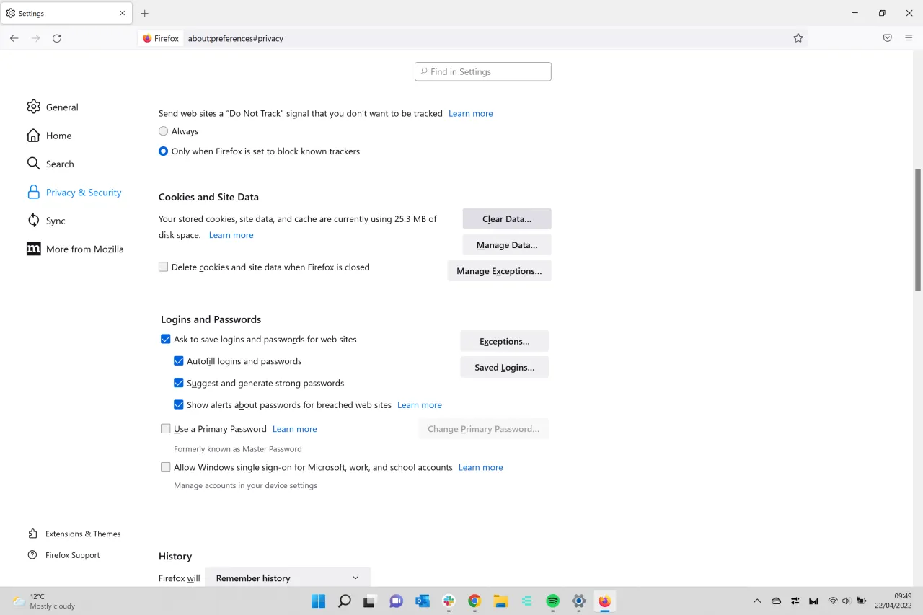The height and width of the screenshot is (615, 923).
Task: Open Manage Data for cookies
Action: coord(507,245)
